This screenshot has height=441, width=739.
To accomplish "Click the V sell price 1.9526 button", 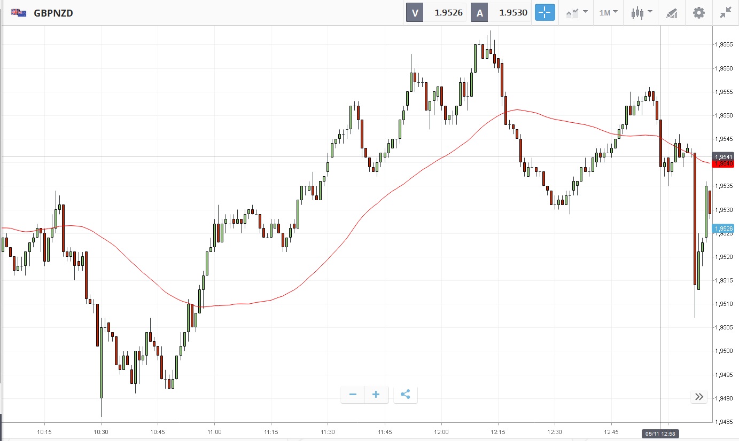I will (x=437, y=13).
